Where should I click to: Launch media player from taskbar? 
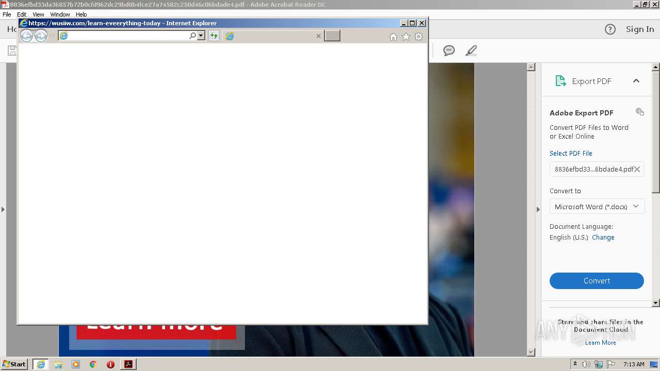point(76,364)
